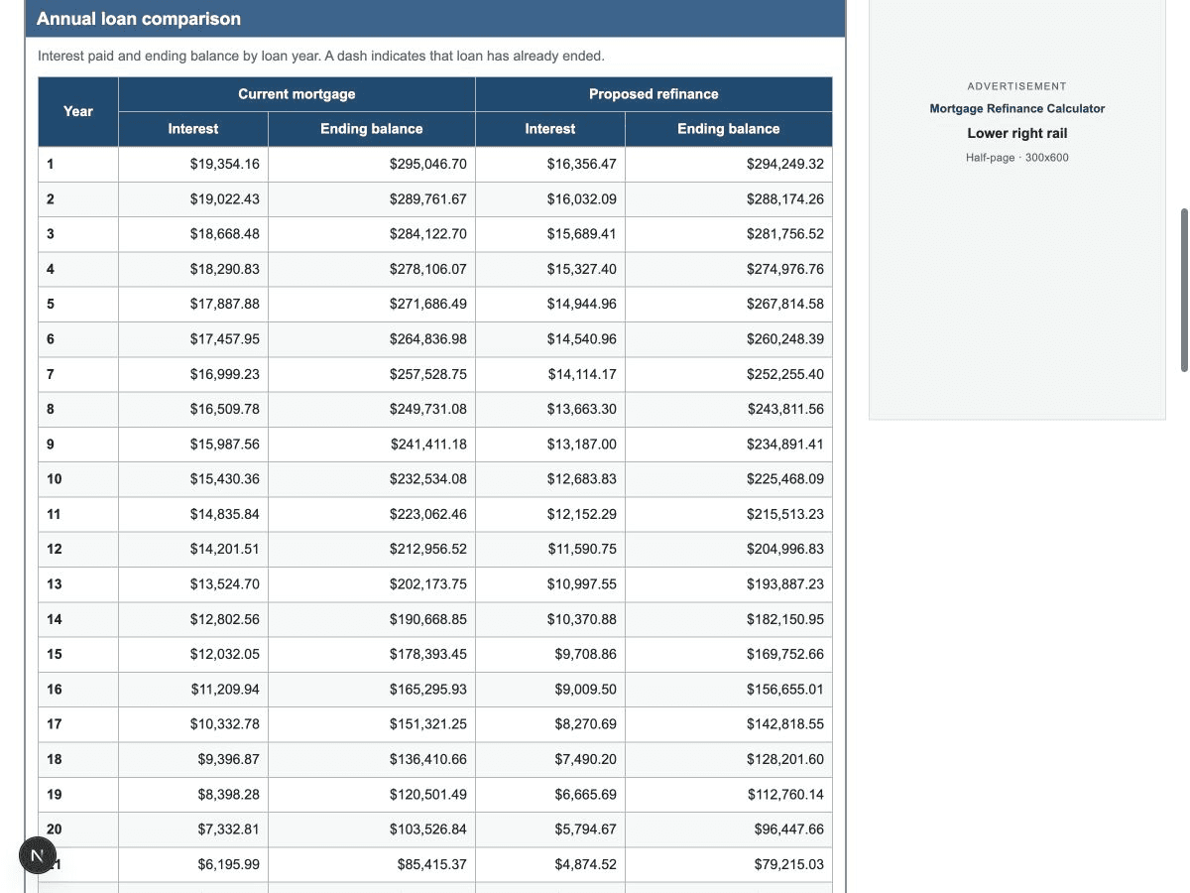The height and width of the screenshot is (893, 1190).
Task: Select the $288,174.26 balance cell
Action: pyautogui.click(x=729, y=199)
